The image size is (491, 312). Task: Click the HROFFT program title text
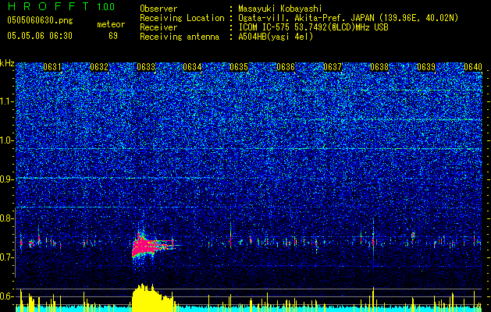click(48, 6)
